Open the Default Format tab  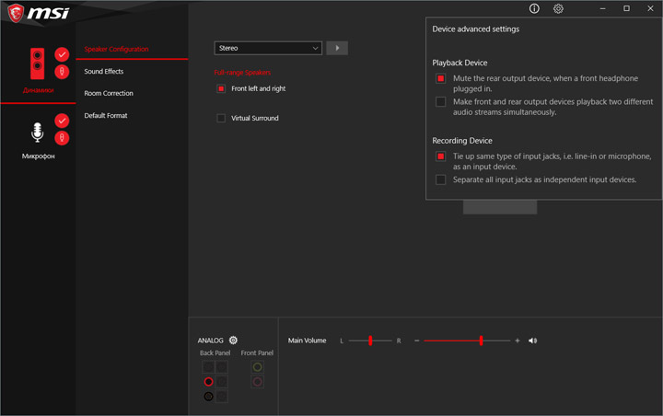[x=106, y=116]
